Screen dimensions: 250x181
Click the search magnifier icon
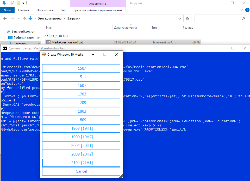coord(243,19)
